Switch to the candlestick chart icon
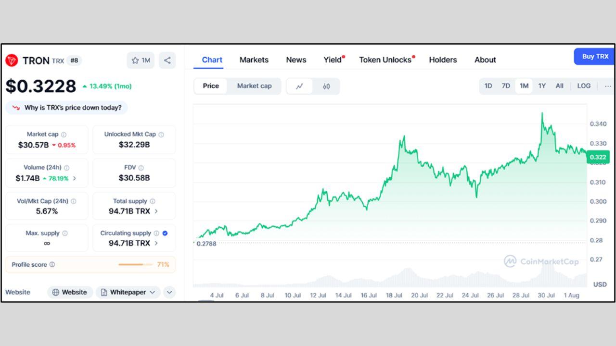616x346 pixels. 326,86
